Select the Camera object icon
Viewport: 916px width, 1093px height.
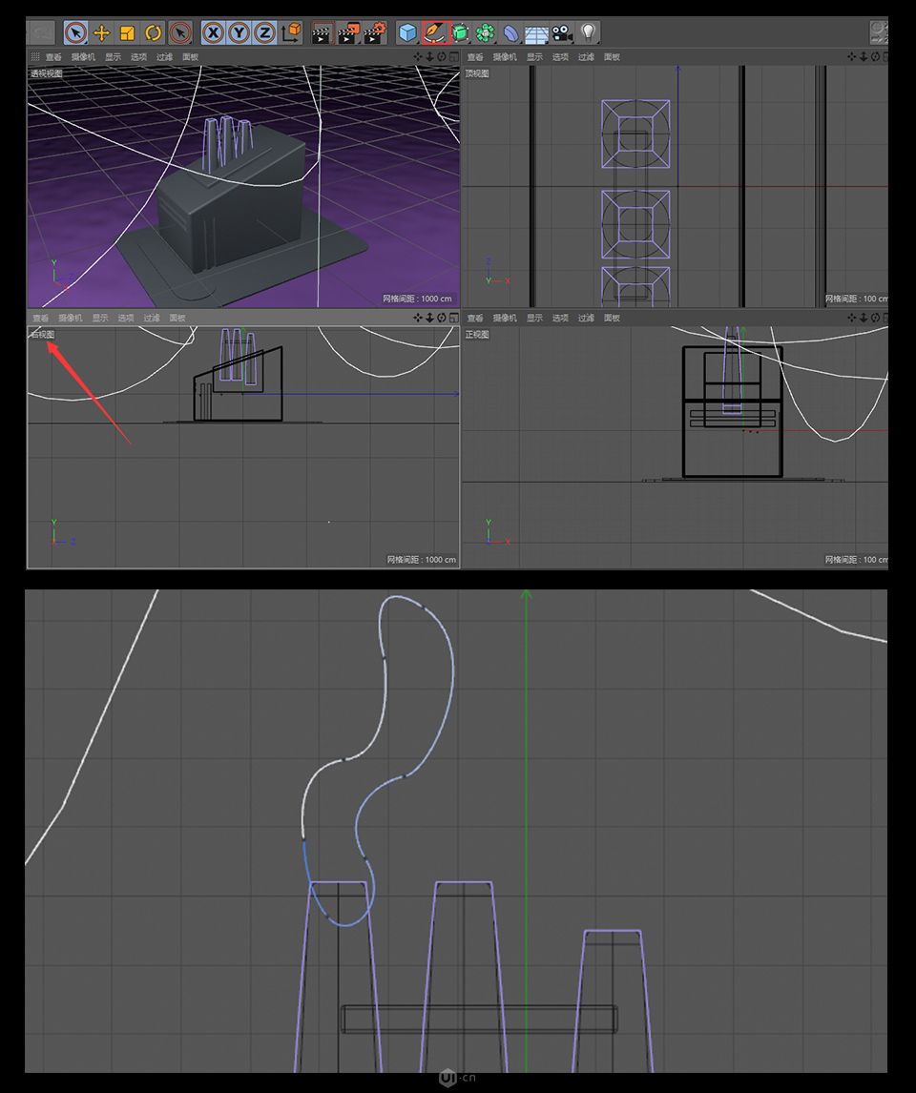pos(562,32)
